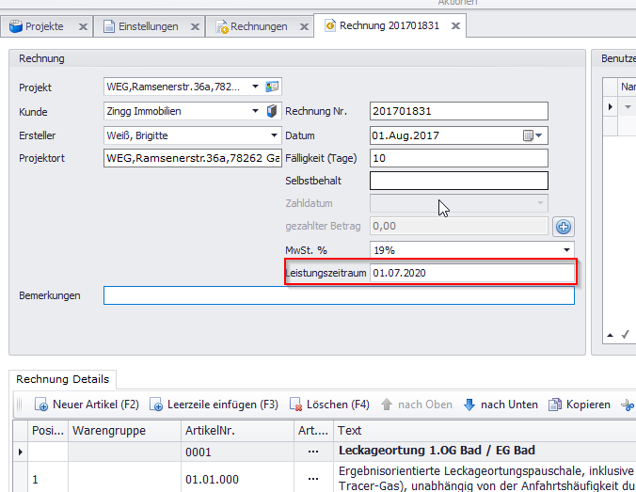
Task: Close the Rechnung 201701831 tab
Action: coord(455,26)
